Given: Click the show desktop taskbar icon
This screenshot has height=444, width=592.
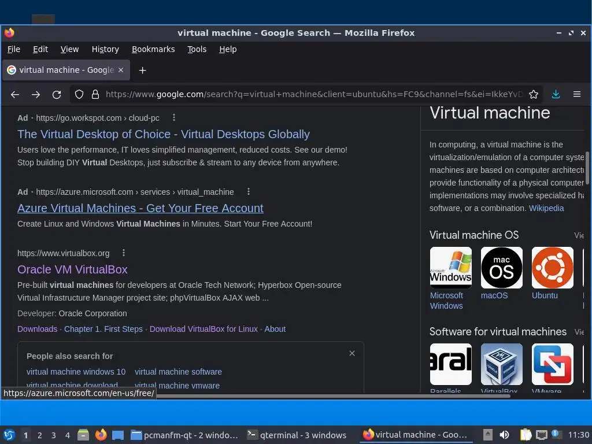Looking at the screenshot, I should (118, 435).
